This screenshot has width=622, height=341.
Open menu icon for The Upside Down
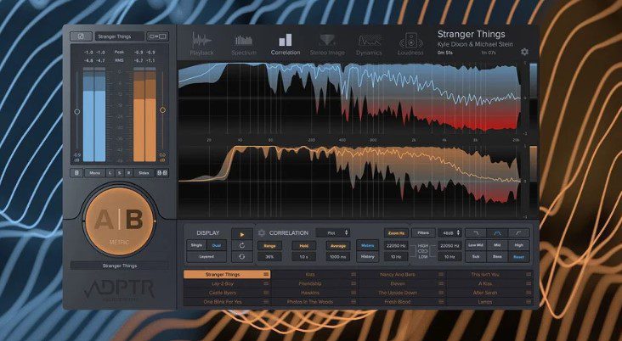click(x=441, y=293)
